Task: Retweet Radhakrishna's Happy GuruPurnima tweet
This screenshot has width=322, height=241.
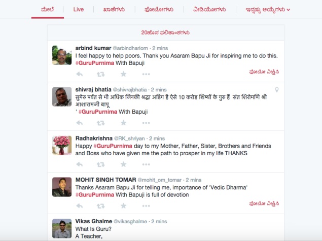Action: click(100, 164)
